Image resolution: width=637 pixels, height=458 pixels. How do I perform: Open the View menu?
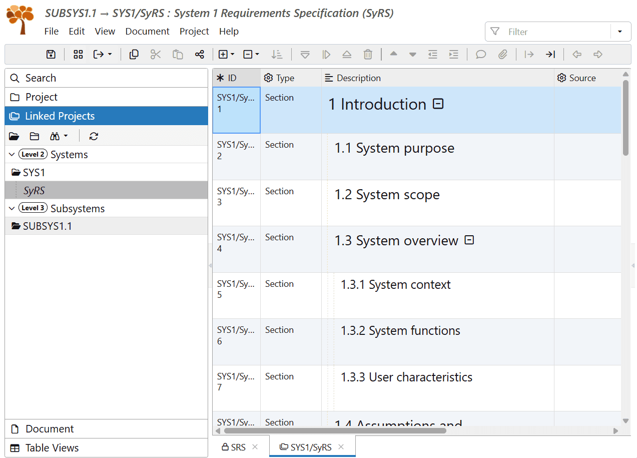click(x=105, y=31)
